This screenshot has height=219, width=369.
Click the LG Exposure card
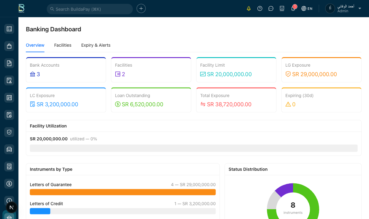click(x=321, y=70)
